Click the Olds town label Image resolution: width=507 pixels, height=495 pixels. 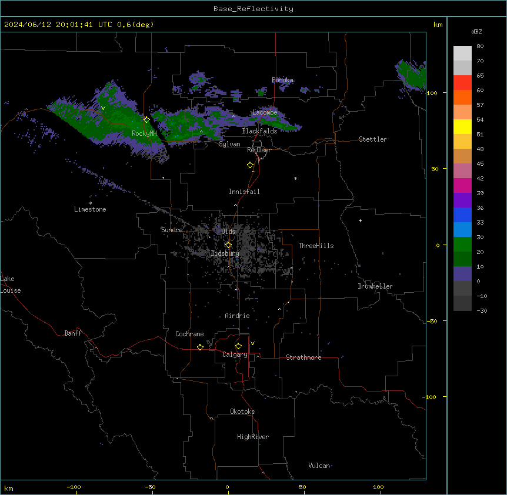[x=228, y=232]
